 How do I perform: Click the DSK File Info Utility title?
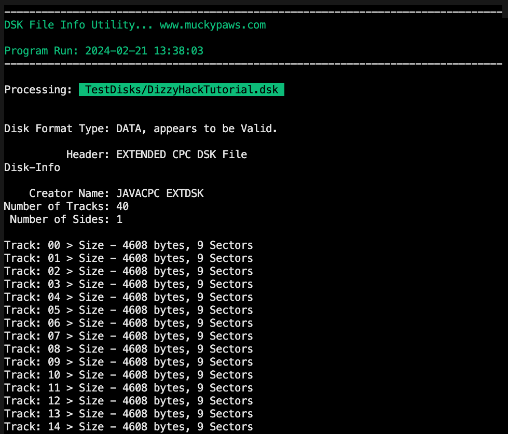[x=79, y=25]
